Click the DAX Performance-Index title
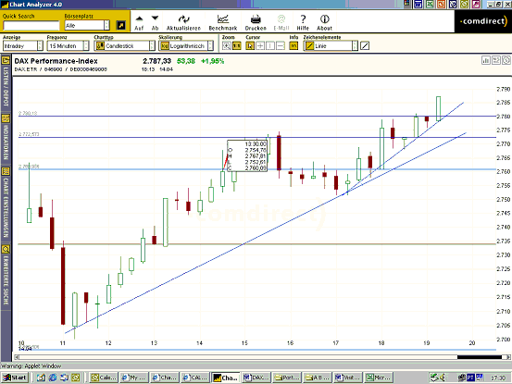The height and width of the screenshot is (384, 512). click(56, 61)
